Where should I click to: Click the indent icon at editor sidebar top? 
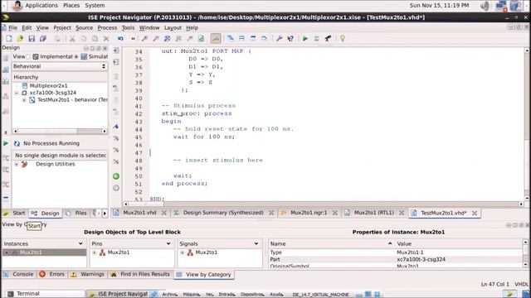(116, 50)
